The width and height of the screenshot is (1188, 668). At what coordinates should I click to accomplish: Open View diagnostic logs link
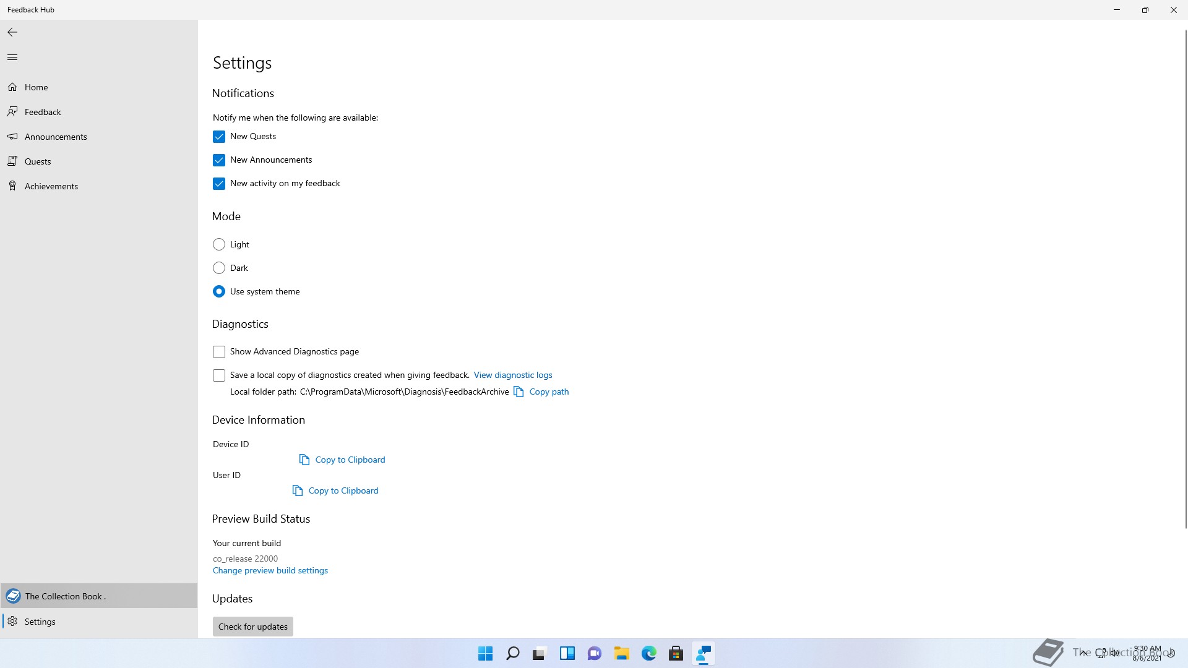tap(513, 375)
